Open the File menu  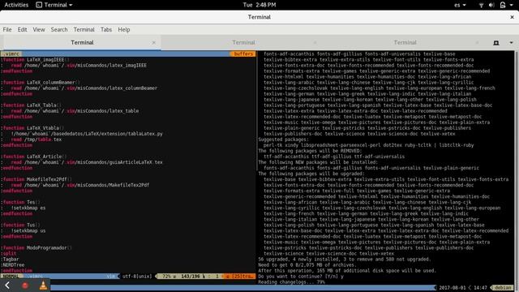pyautogui.click(x=7, y=29)
